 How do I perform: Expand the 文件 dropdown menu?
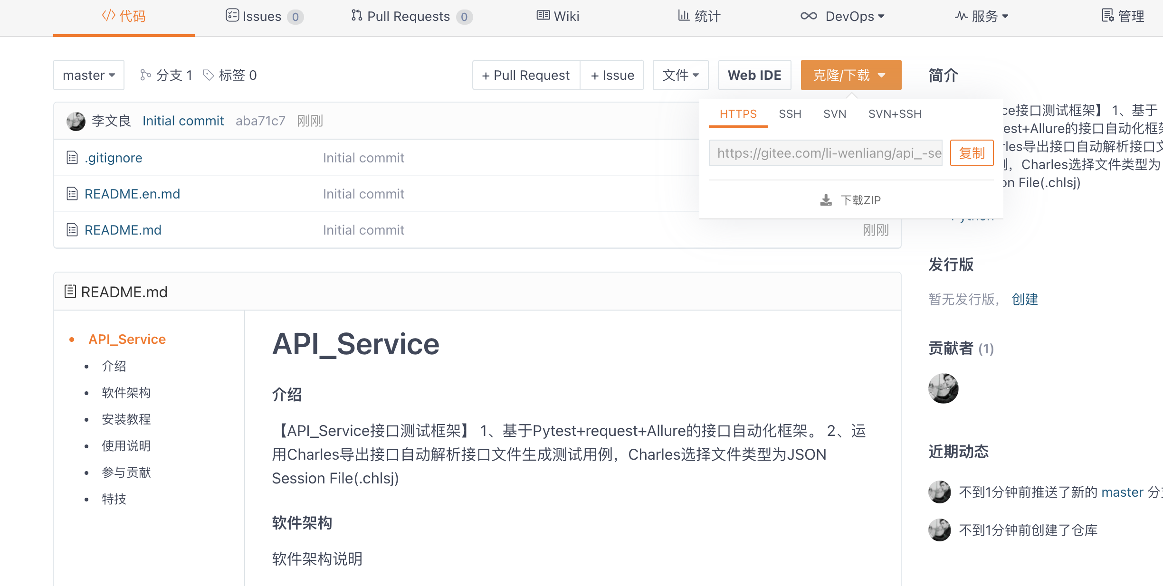tap(680, 75)
